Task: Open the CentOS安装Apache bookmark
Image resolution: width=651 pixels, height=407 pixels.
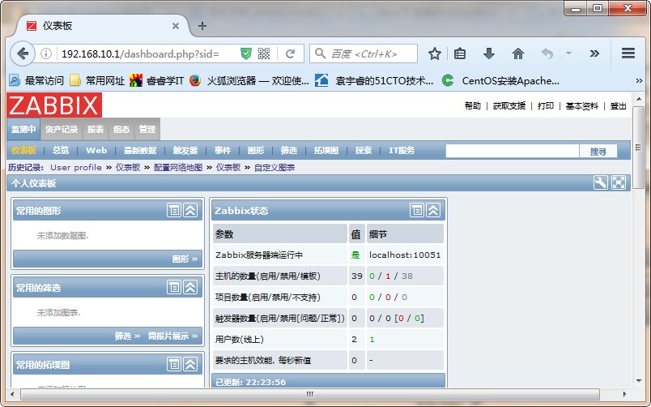Action: (x=500, y=80)
